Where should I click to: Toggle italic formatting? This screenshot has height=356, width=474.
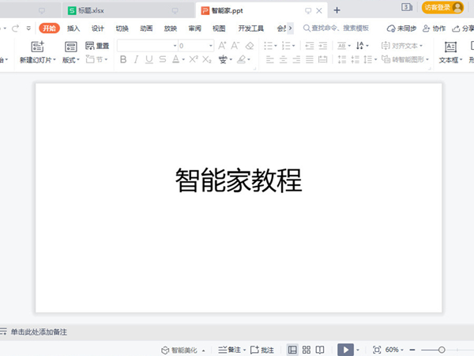point(137,59)
